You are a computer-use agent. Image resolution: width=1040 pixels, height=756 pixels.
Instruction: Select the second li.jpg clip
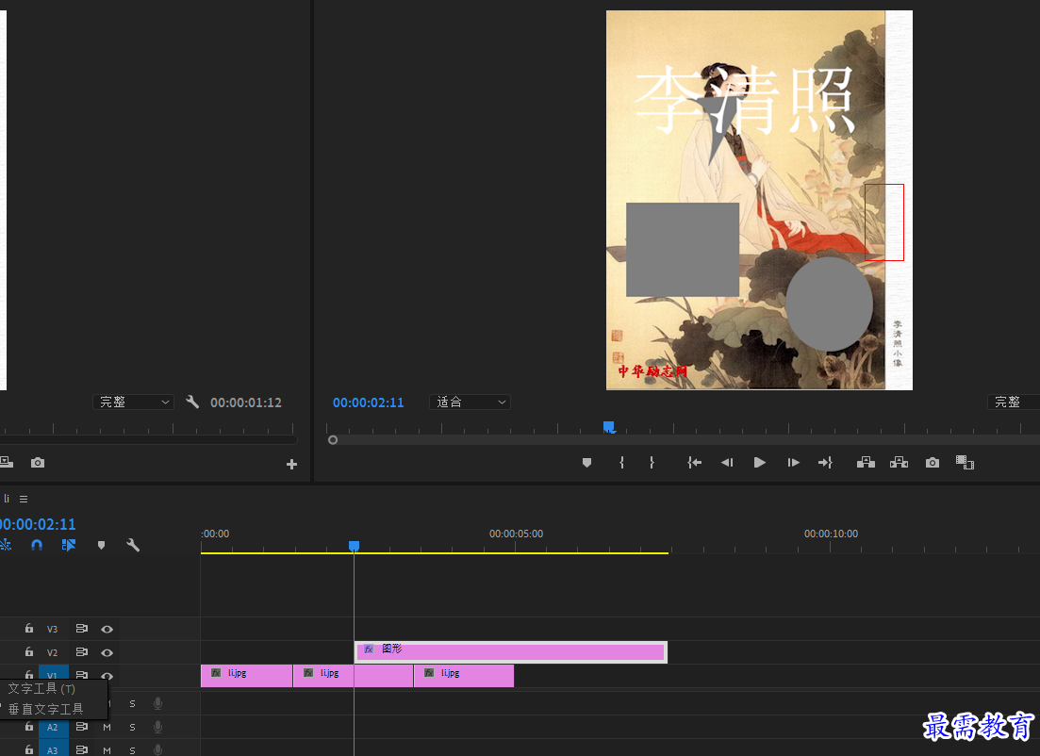click(x=353, y=676)
